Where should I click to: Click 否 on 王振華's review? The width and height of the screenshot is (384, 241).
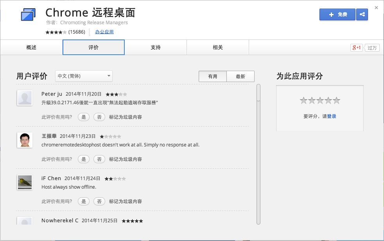coord(99,159)
